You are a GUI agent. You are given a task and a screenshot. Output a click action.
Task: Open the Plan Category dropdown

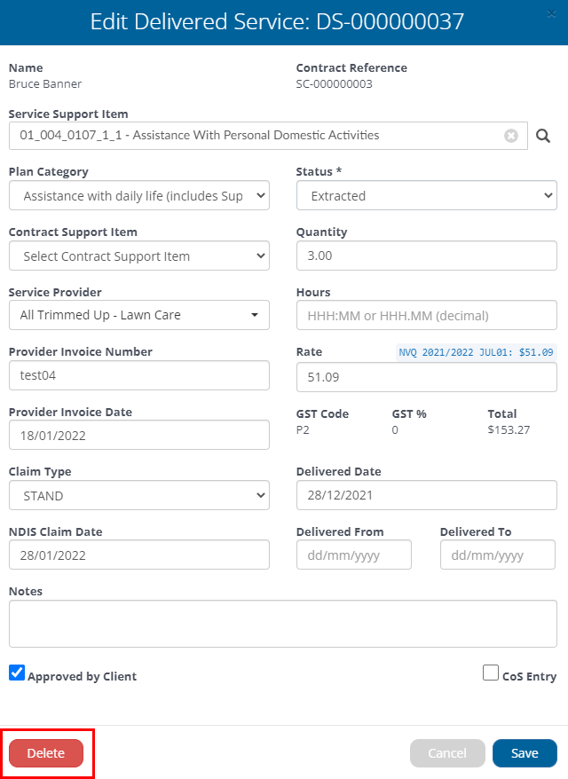click(x=139, y=195)
